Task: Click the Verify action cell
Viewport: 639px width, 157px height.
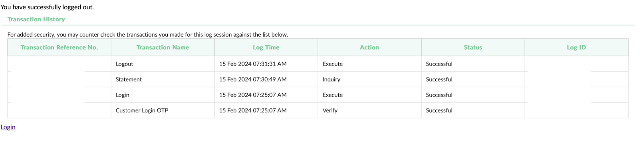Action: pos(369,110)
